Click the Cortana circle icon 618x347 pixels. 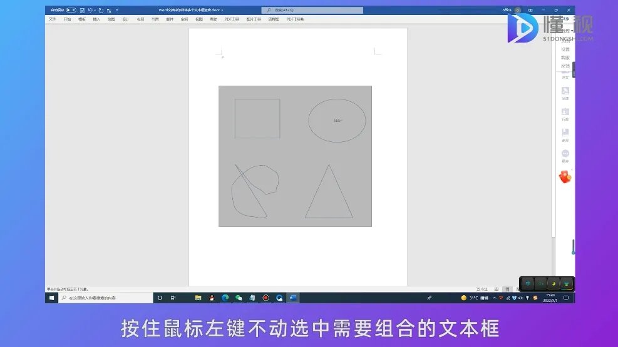[x=160, y=298]
